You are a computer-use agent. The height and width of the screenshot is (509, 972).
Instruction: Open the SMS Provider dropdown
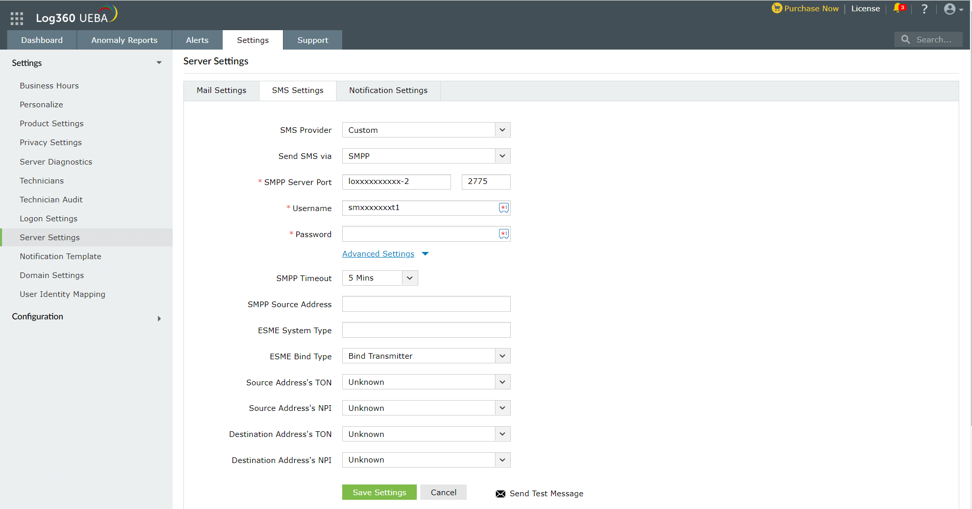[x=426, y=130]
